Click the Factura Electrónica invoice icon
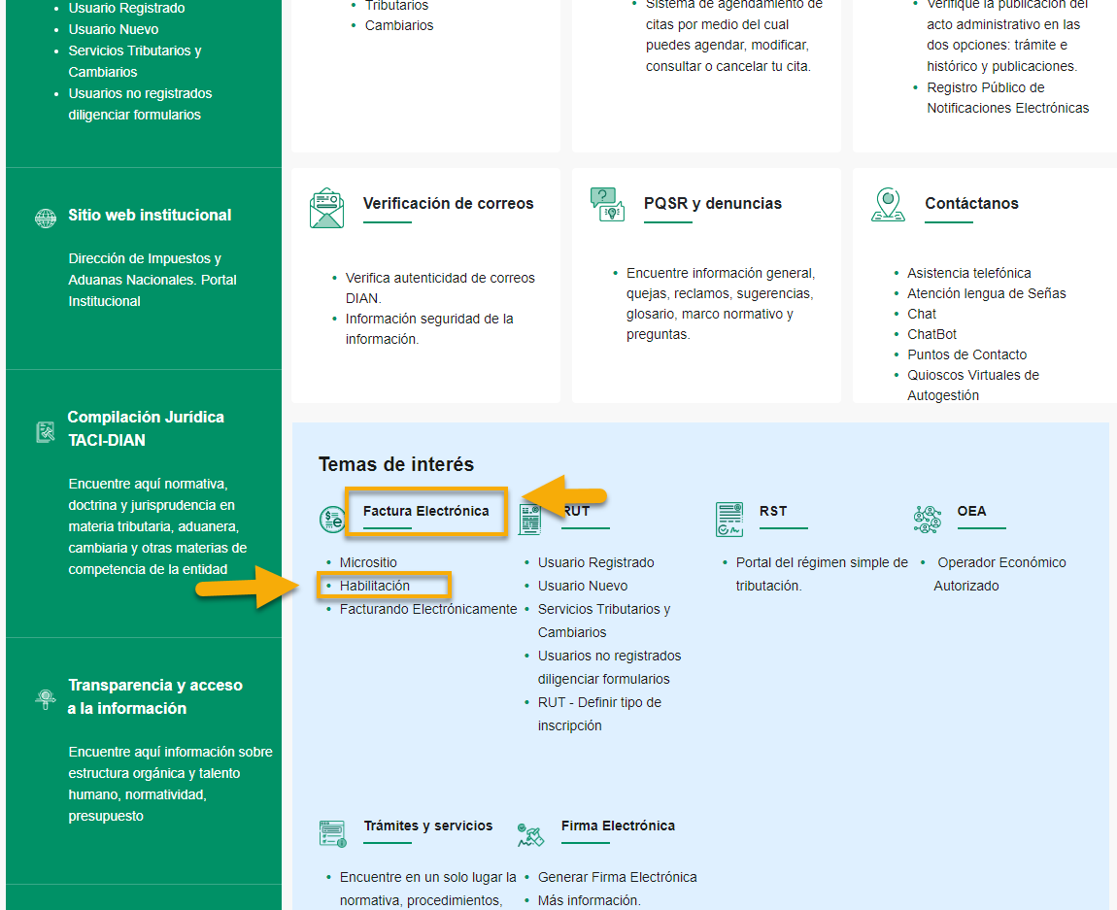Screen dimensions: 1117x910 point(332,519)
